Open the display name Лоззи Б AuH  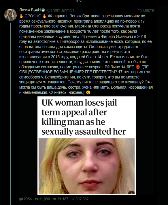pos(30,10)
